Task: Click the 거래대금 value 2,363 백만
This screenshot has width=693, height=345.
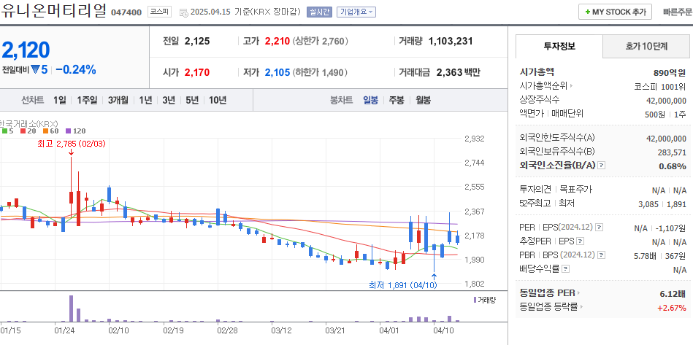Action: (x=458, y=73)
